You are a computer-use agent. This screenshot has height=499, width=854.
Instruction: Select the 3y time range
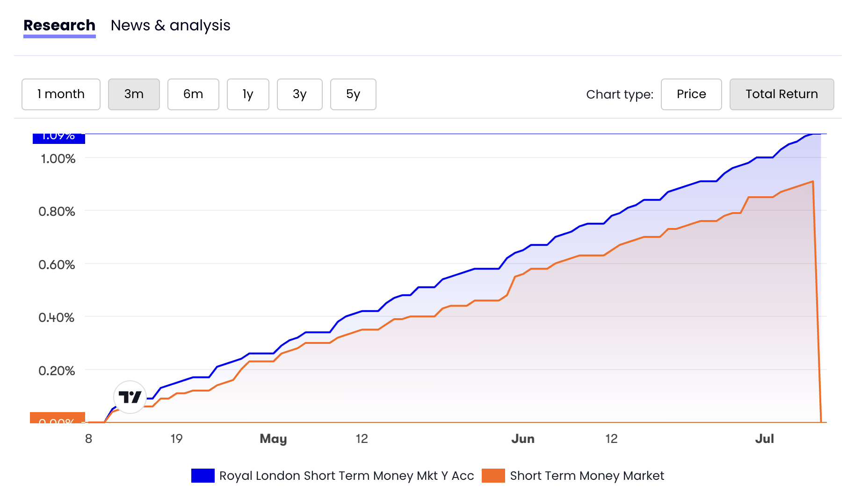(x=300, y=94)
